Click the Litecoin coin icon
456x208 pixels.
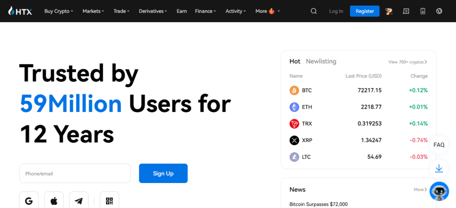[x=294, y=157]
